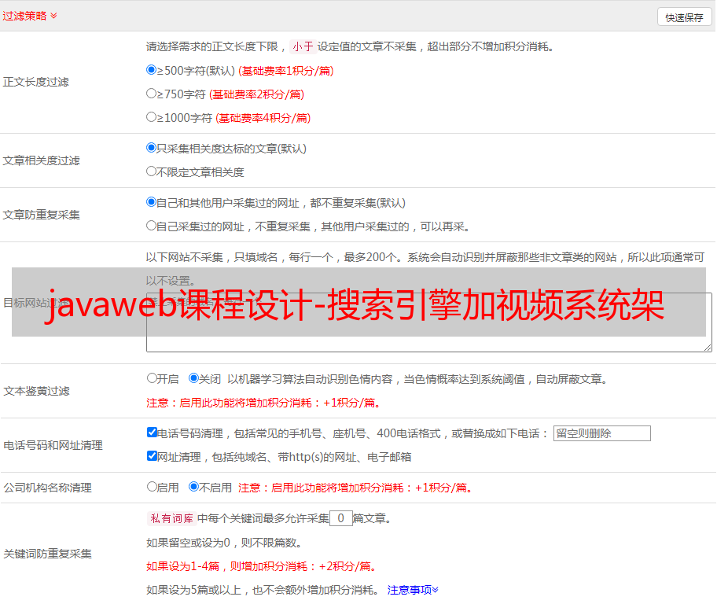
Task: Choose 不限定文章相关度 radio button
Action: (152, 171)
